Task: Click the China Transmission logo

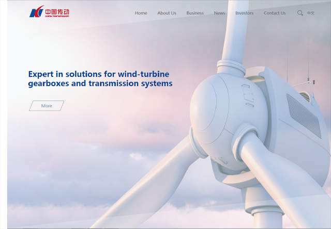Action: coord(49,11)
